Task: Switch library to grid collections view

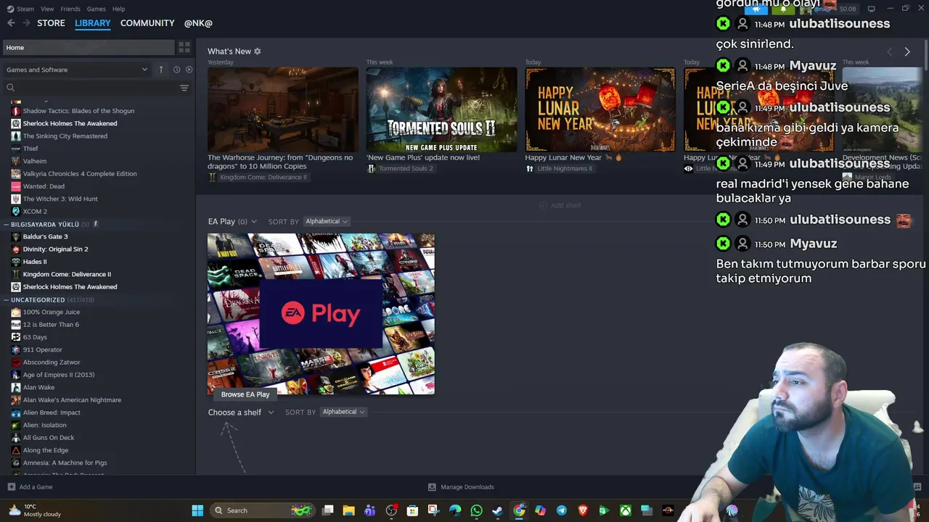Action: coord(184,47)
